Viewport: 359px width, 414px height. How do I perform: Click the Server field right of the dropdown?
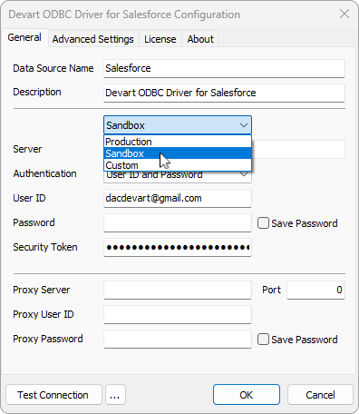tap(298, 149)
